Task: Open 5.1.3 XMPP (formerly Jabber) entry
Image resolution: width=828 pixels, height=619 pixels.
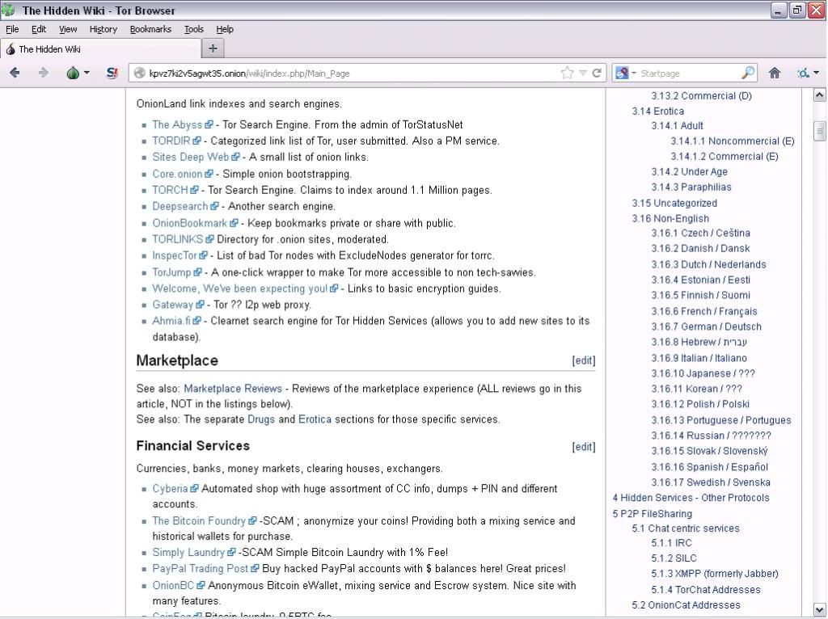Action: pos(715,573)
